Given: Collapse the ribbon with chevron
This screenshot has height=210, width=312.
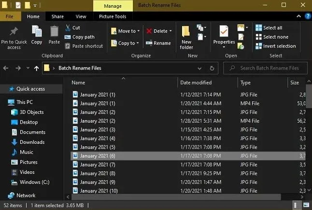Looking at the screenshot, I should (x=298, y=16).
